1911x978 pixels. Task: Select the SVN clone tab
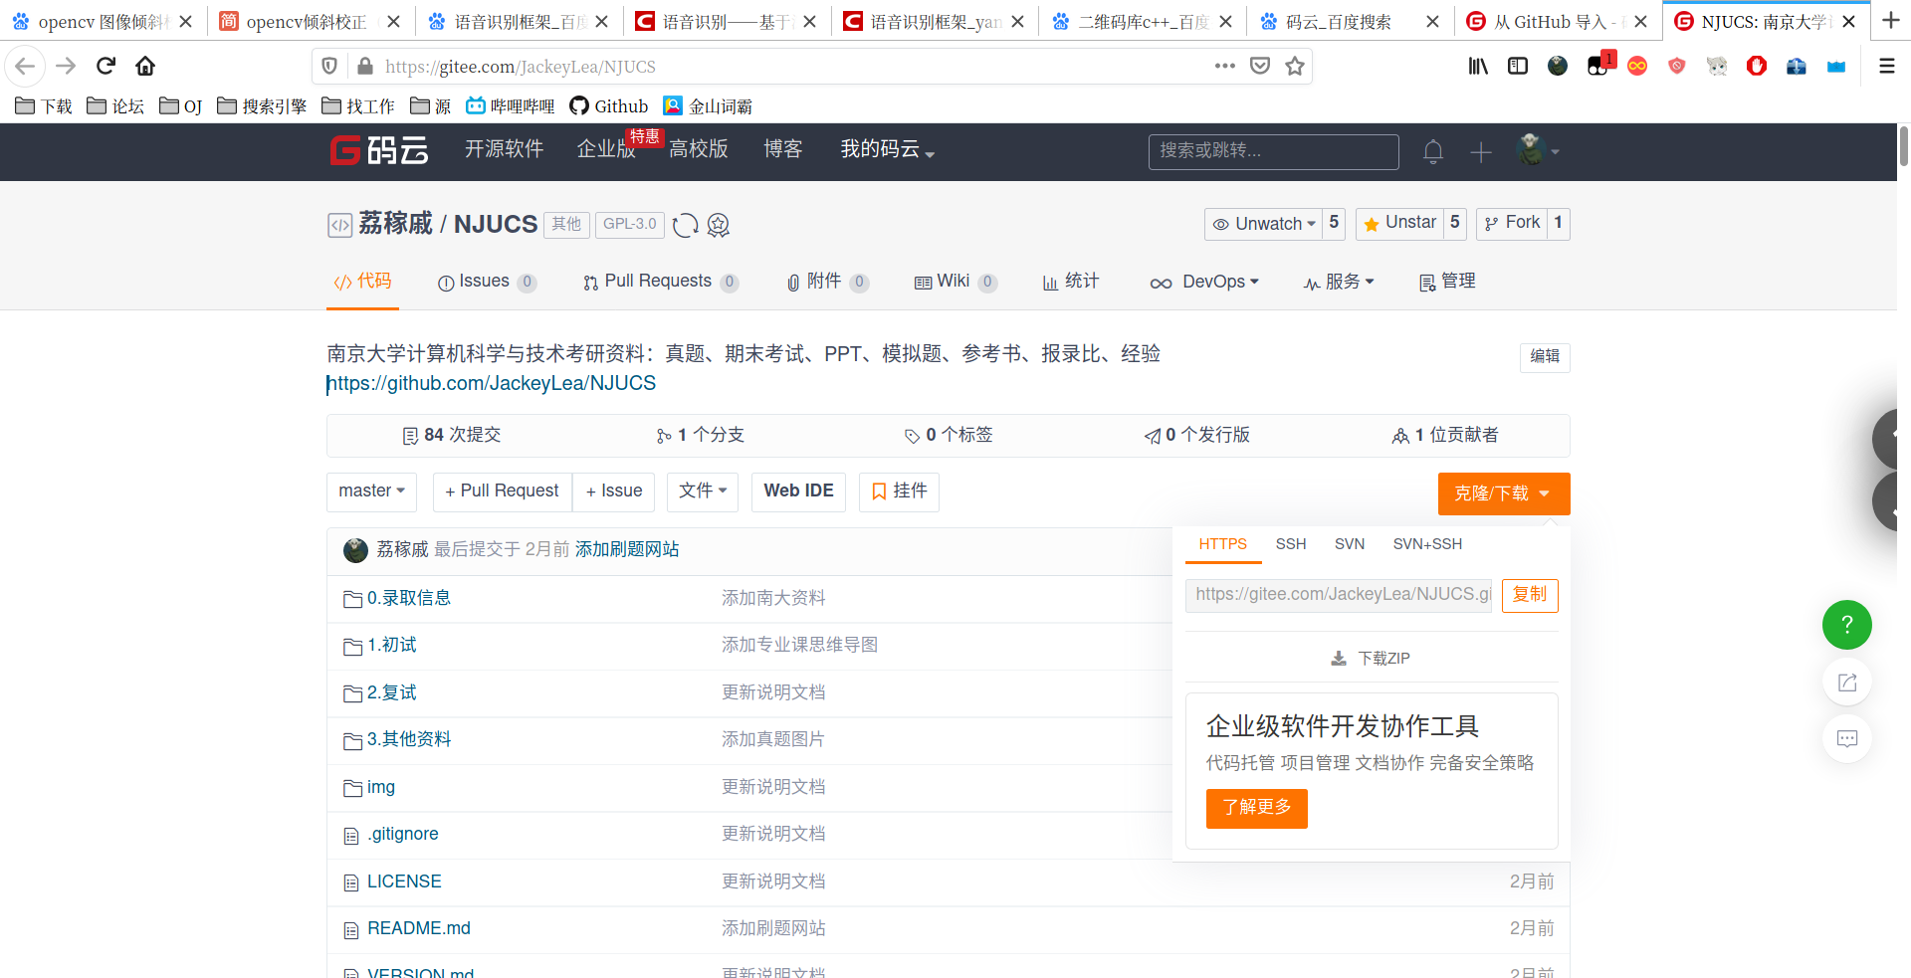click(1350, 544)
